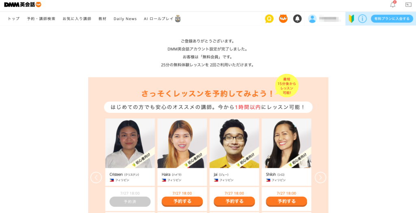Click the DMM英会話 logo

(x=23, y=4)
